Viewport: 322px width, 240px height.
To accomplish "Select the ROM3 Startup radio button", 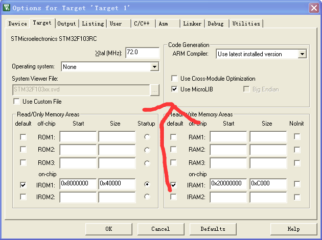I will pos(147,163).
